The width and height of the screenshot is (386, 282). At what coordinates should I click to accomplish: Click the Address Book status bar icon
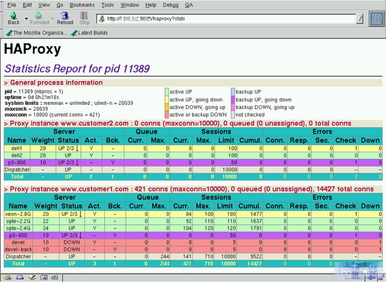coord(44,278)
